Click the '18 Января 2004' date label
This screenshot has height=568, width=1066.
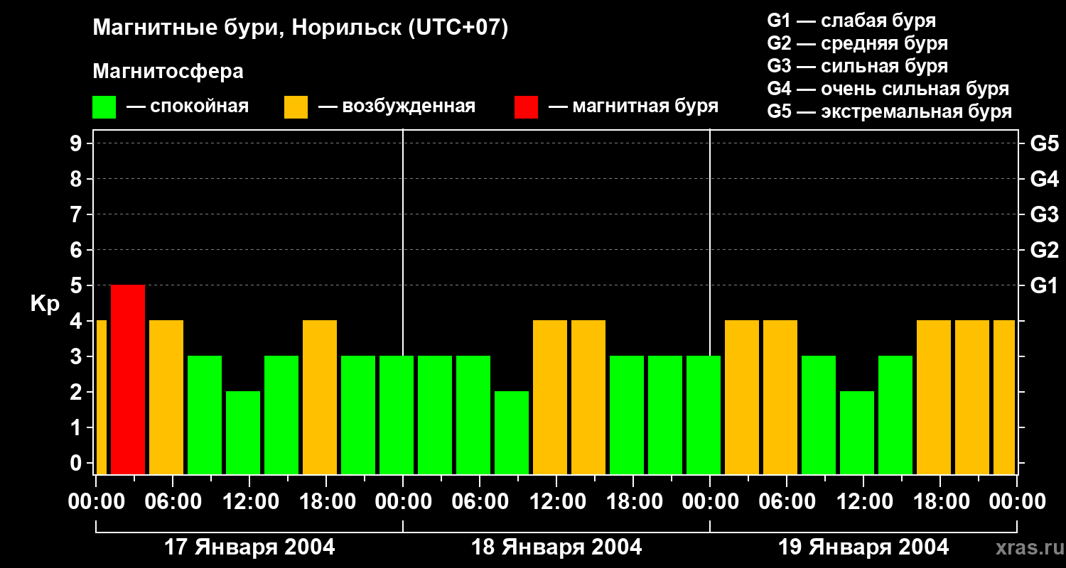click(556, 547)
